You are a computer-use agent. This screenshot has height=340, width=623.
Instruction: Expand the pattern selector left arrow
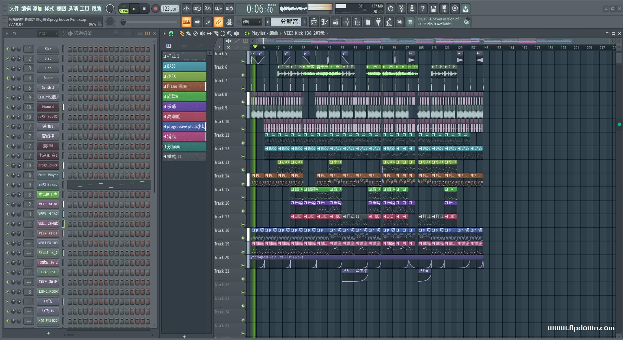click(x=268, y=22)
